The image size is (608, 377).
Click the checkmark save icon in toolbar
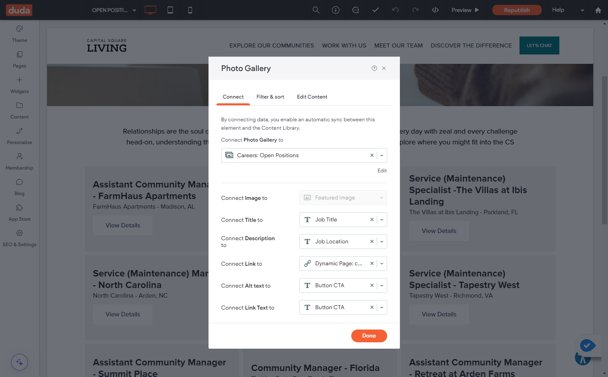coord(376,10)
